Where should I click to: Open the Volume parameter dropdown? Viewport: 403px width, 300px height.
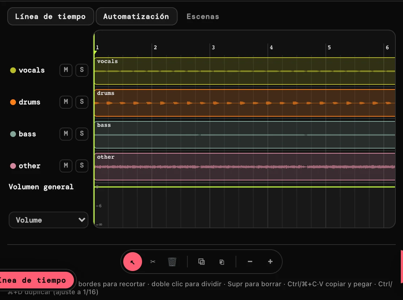point(49,220)
